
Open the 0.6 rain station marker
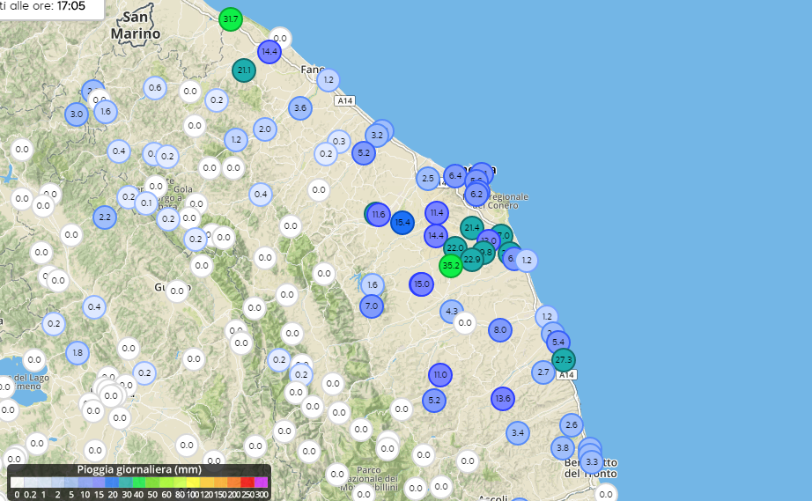(155, 87)
